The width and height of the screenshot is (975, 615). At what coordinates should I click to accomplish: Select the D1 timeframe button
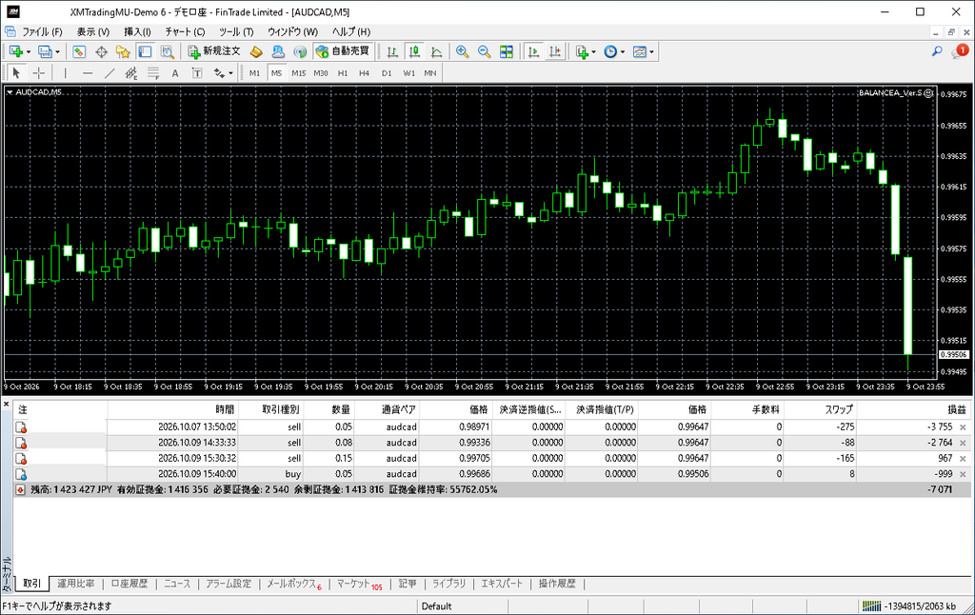coord(387,72)
